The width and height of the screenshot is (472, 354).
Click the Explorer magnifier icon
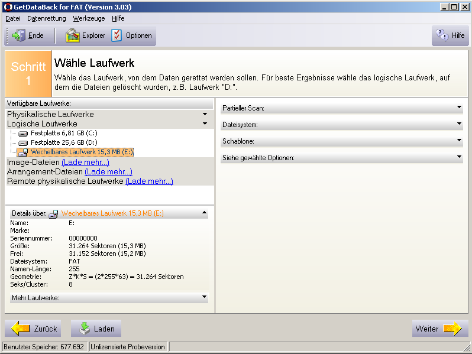(73, 35)
